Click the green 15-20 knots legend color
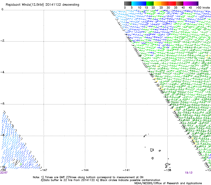This screenshot has height=185, width=211. tap(150, 3)
